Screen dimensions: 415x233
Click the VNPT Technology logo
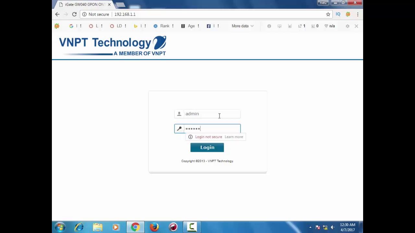point(113,46)
